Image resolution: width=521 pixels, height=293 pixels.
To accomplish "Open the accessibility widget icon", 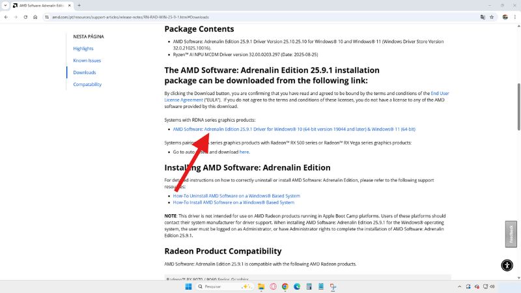I will pyautogui.click(x=507, y=264).
